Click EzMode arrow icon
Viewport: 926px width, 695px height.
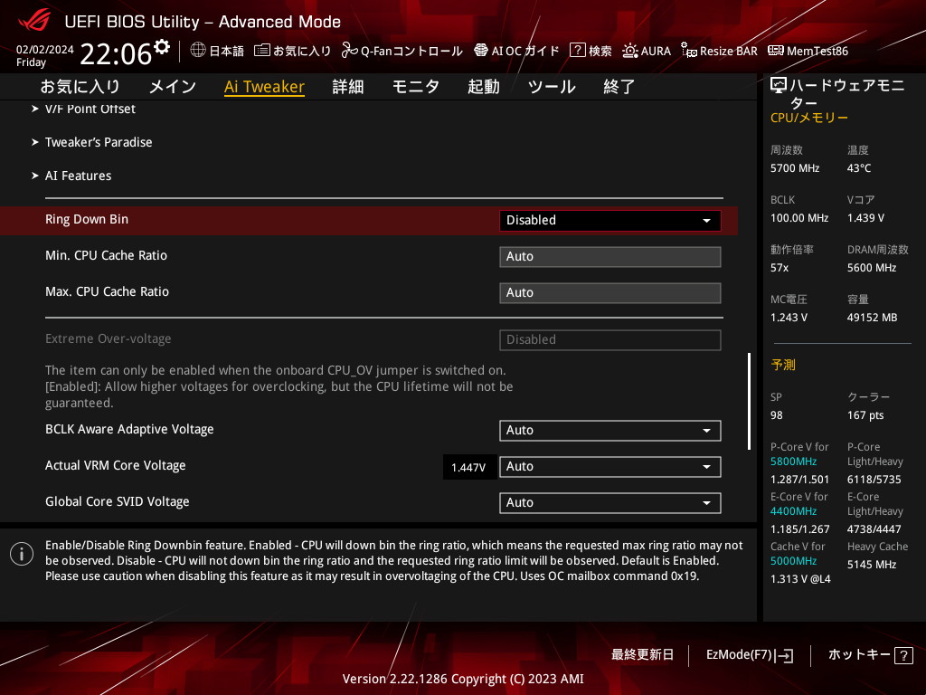click(786, 655)
